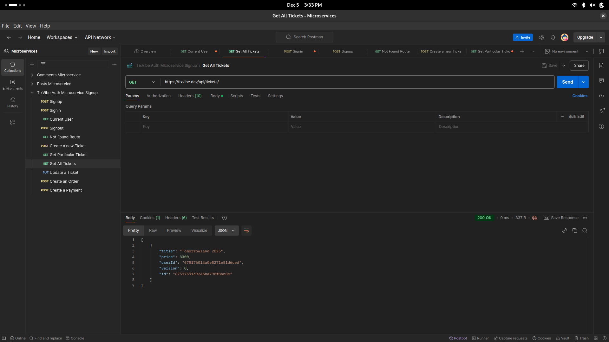Viewport: 609px width, 342px height.
Task: Open the Environments sidebar panel
Action: [13, 85]
